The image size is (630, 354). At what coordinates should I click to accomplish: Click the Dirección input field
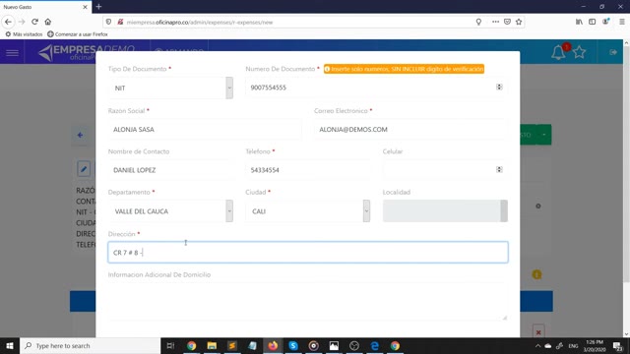tap(308, 252)
